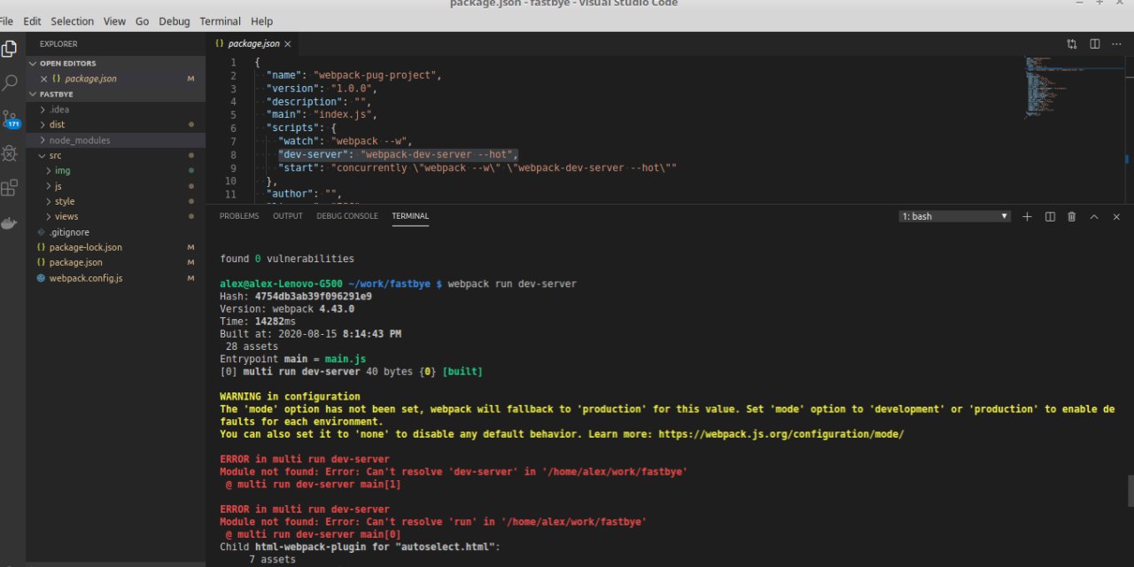The width and height of the screenshot is (1134, 567).
Task: Select the package.json editor tab
Action: (253, 43)
